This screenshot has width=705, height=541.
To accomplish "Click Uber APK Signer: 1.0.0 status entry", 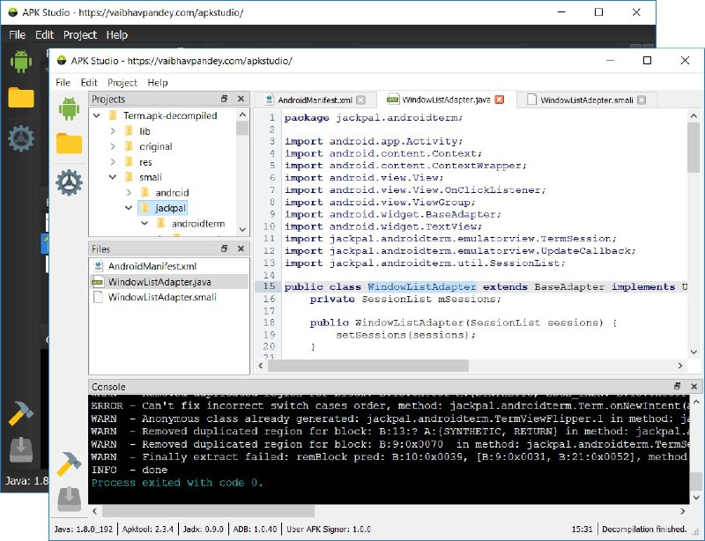I will [328, 529].
